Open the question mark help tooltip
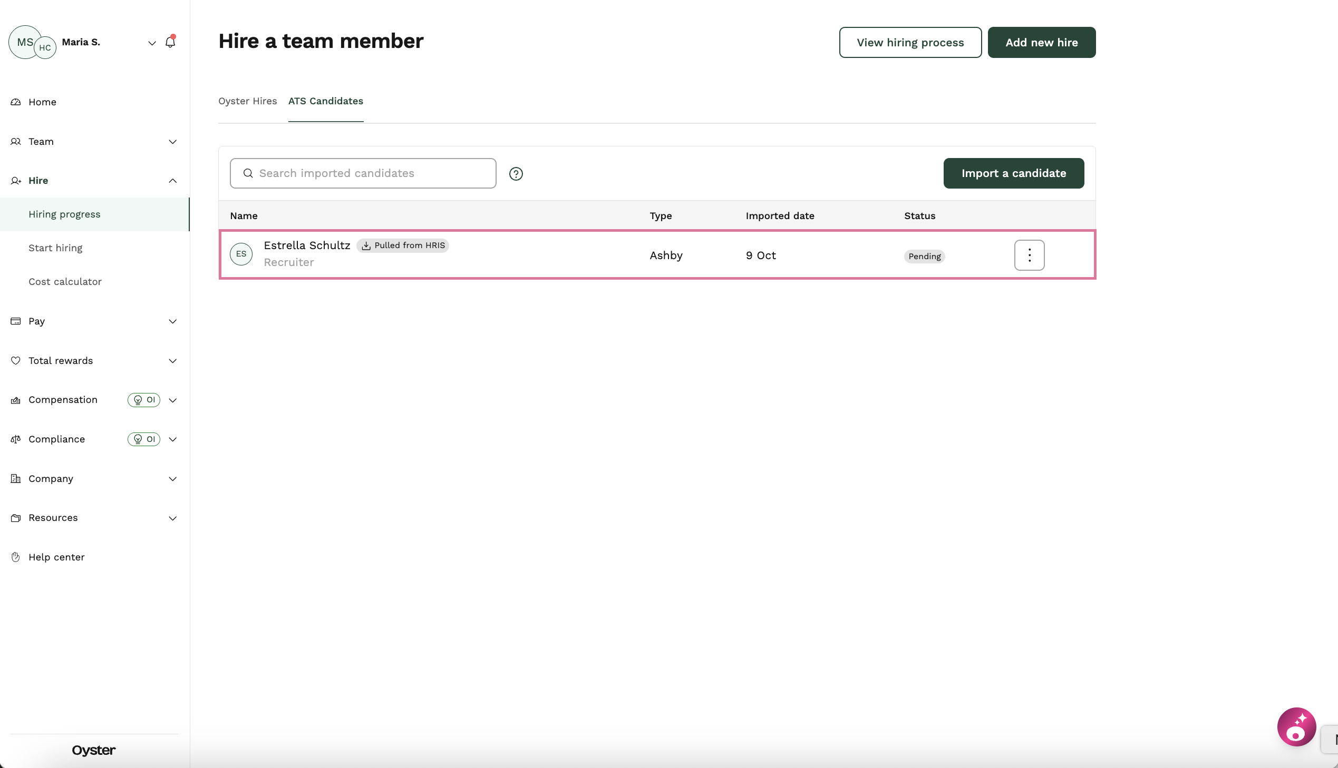Screen dimensions: 1338x768 [516, 173]
